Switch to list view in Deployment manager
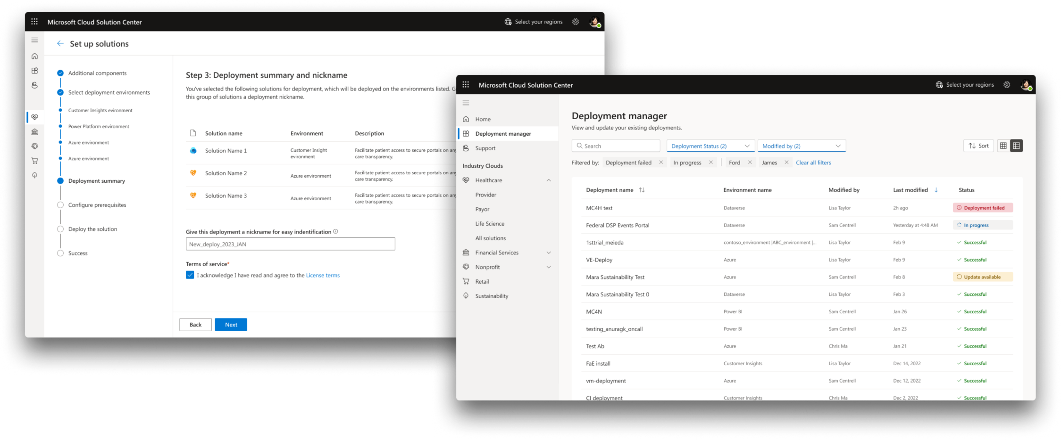This screenshot has height=440, width=1061. [x=1016, y=146]
